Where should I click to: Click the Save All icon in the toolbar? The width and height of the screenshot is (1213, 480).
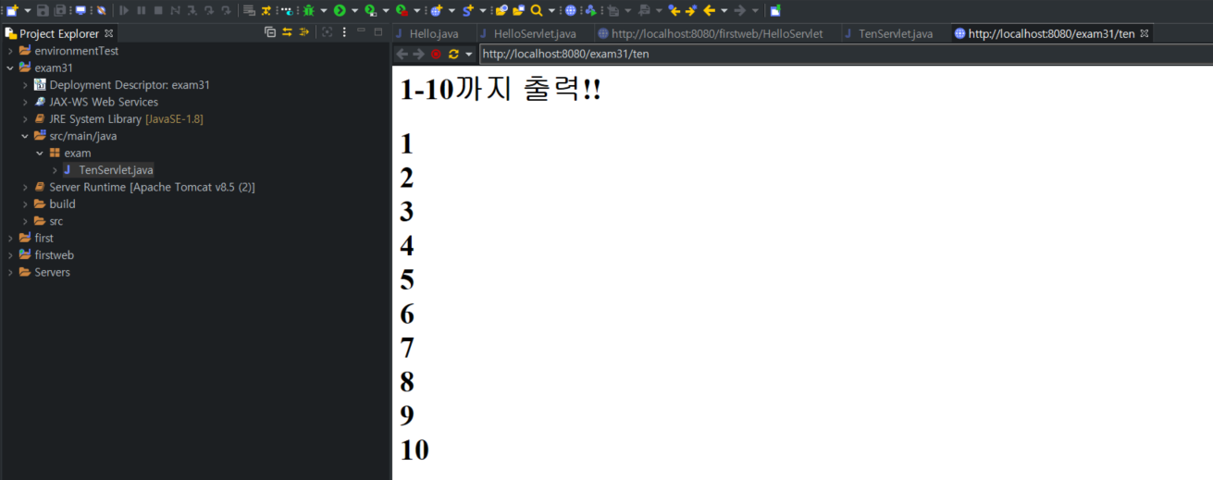pyautogui.click(x=59, y=10)
